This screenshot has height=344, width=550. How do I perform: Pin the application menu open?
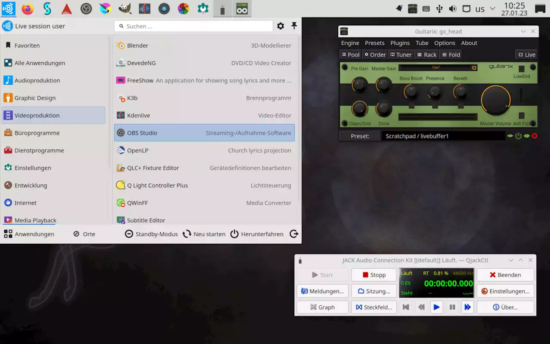294,26
